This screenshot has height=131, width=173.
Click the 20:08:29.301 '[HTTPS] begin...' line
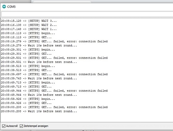[x=28, y=50]
